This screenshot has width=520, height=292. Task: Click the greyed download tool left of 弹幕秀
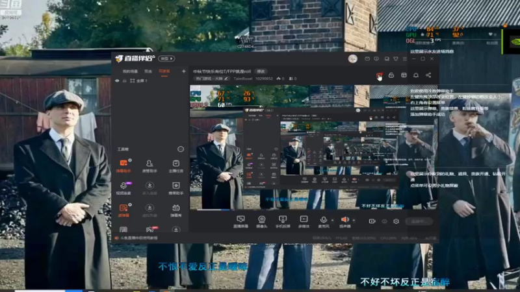[149, 210]
